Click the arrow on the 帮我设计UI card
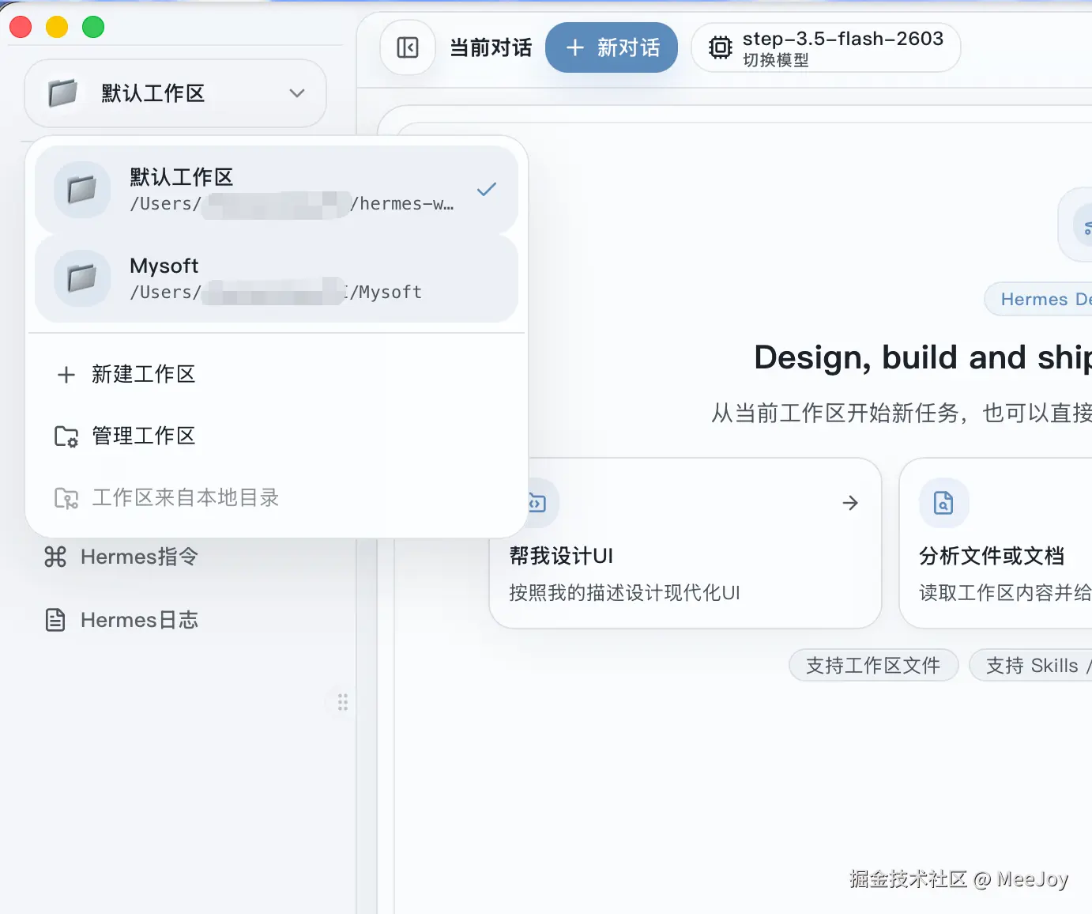Screen dimensions: 1092x914 coord(850,503)
